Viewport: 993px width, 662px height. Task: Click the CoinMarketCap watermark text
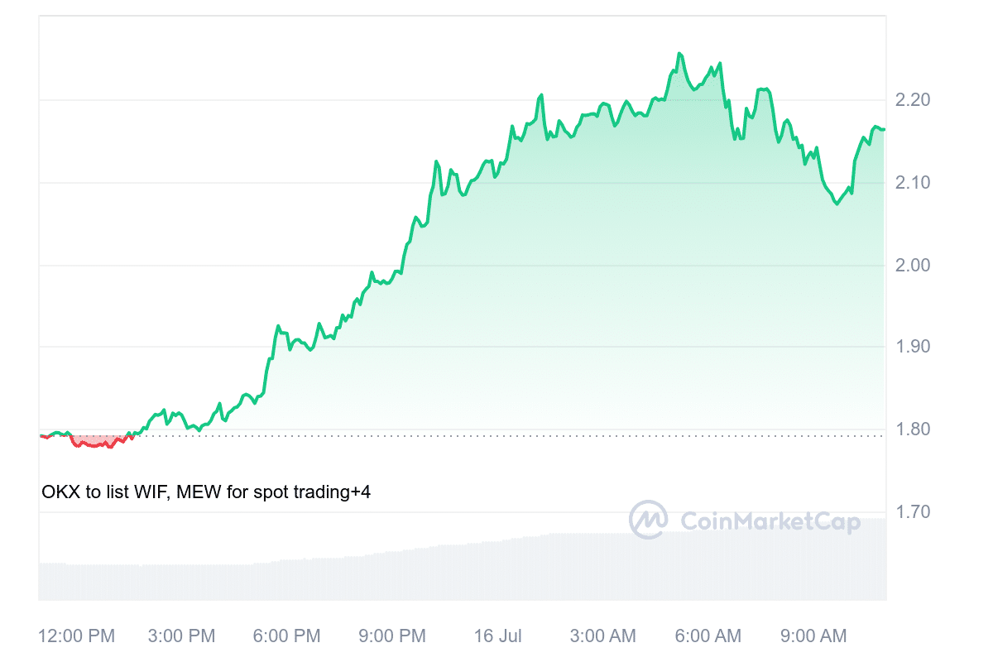pyautogui.click(x=770, y=520)
